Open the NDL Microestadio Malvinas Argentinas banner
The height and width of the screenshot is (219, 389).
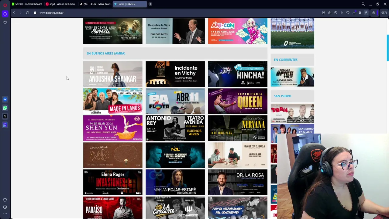(175, 155)
